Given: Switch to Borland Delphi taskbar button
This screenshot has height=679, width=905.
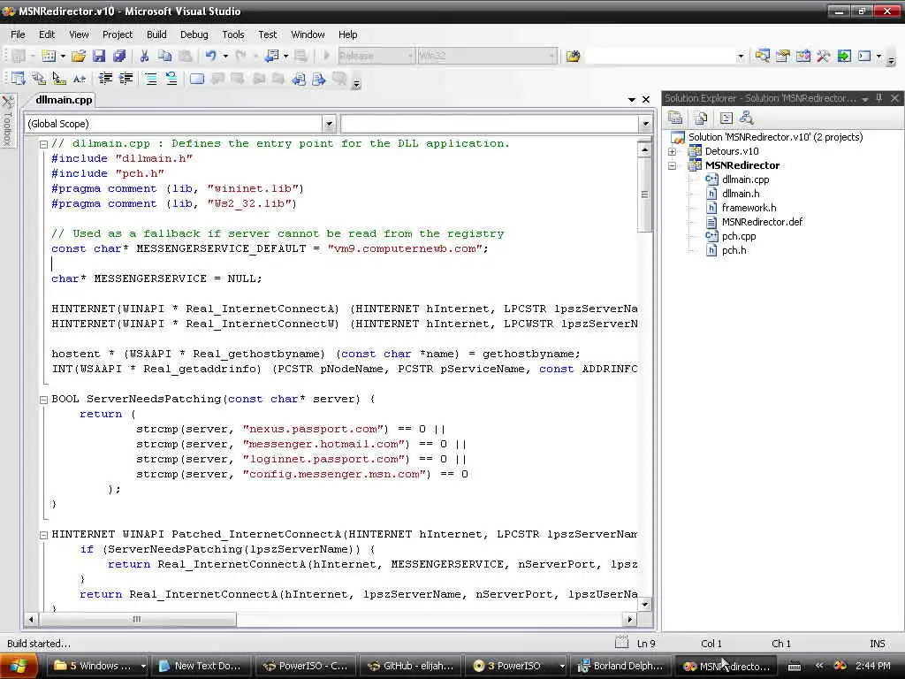Looking at the screenshot, I should click(x=620, y=667).
